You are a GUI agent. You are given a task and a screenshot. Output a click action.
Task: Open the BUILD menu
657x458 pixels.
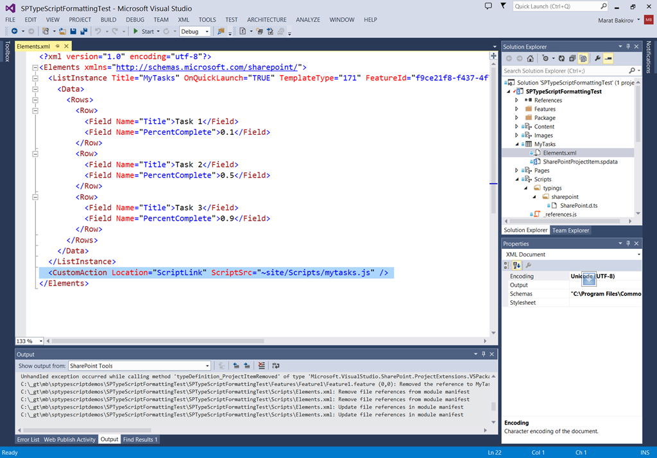[x=108, y=20]
